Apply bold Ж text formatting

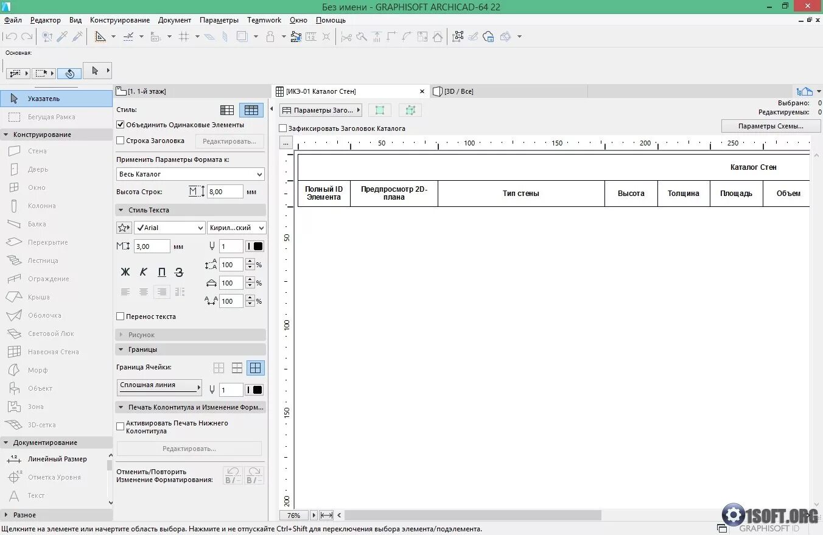click(x=125, y=272)
